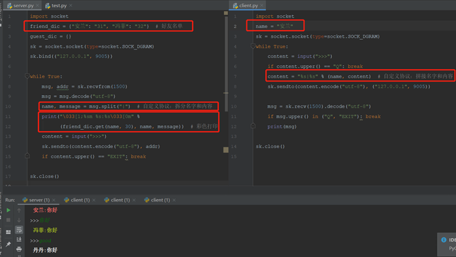Jump down the stack trace arrow
The width and height of the screenshot is (456, 257).
click(x=19, y=220)
